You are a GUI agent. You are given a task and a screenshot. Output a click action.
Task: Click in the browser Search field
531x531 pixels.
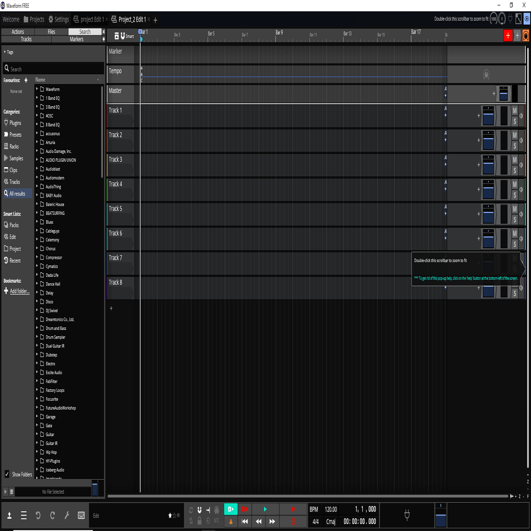tap(54, 69)
